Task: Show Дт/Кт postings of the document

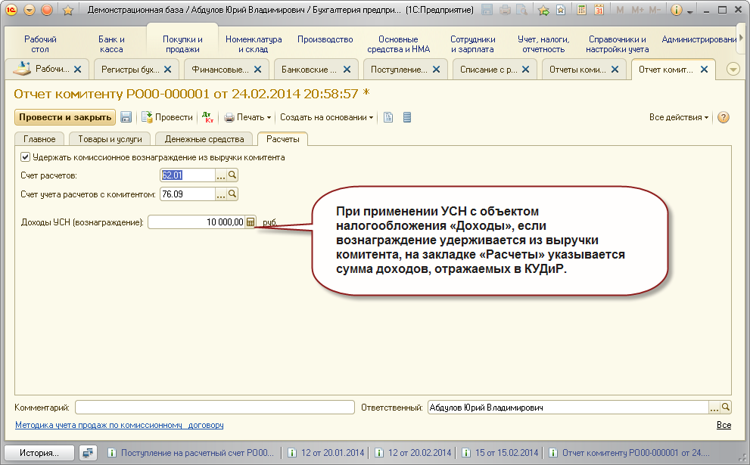Action: [207, 117]
